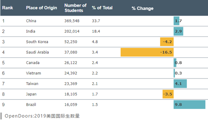Select the 33.7 percent of total cell
The height and width of the screenshot is (120, 208).
point(96,21)
